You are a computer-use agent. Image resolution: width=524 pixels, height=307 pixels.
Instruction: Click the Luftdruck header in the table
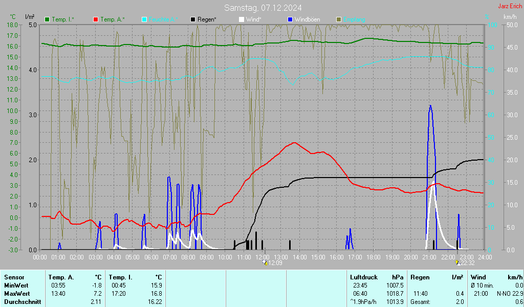364,277
